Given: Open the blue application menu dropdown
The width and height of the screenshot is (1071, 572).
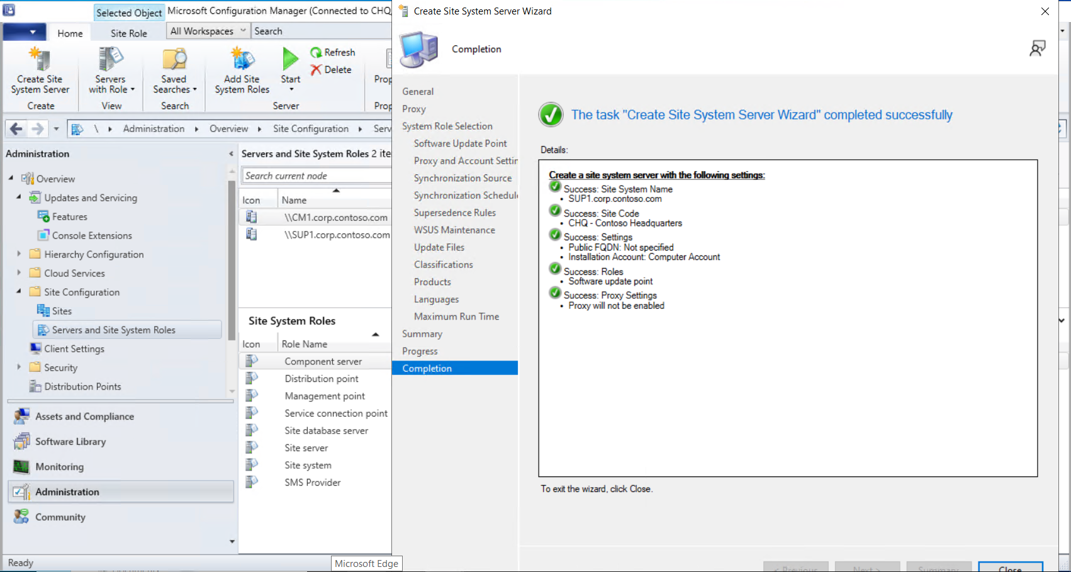Looking at the screenshot, I should click(24, 32).
